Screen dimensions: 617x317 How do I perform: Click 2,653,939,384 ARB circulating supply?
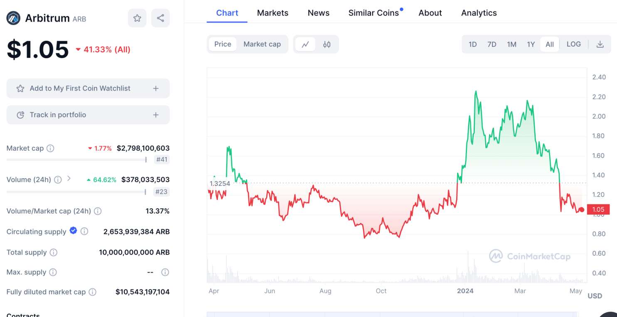137,232
